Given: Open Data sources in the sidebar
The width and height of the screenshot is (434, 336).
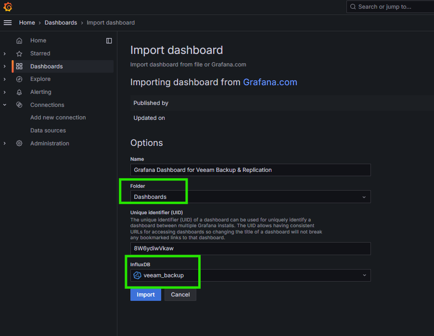Looking at the screenshot, I should pyautogui.click(x=48, y=130).
